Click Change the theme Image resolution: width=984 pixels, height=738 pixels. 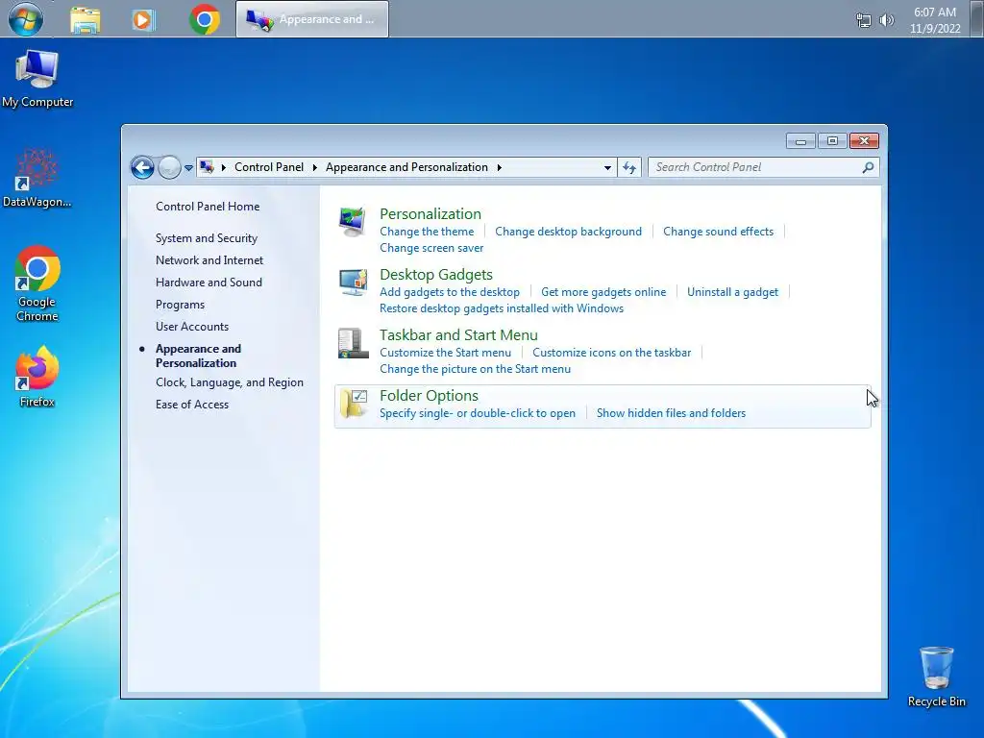point(427,232)
